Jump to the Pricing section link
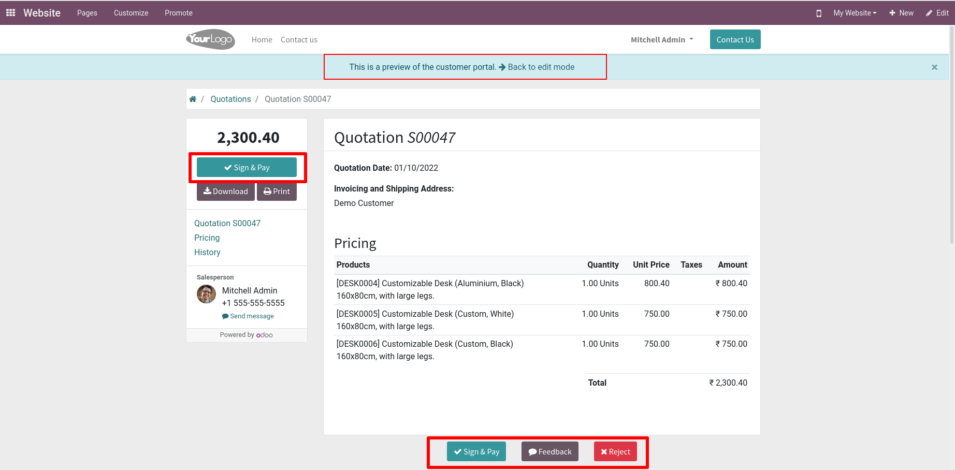The image size is (955, 470). tap(207, 238)
